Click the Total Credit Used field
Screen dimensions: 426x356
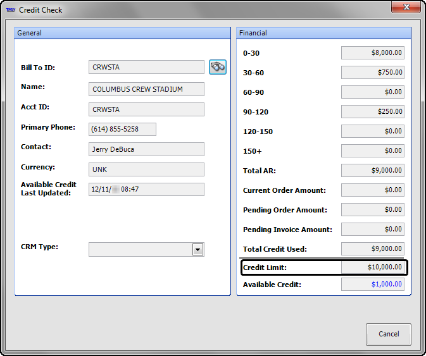tap(372, 249)
